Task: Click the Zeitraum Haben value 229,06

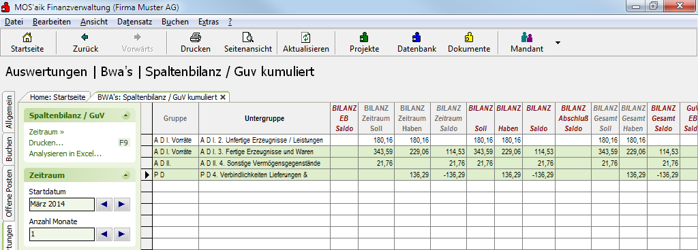Action: pyautogui.click(x=412, y=151)
